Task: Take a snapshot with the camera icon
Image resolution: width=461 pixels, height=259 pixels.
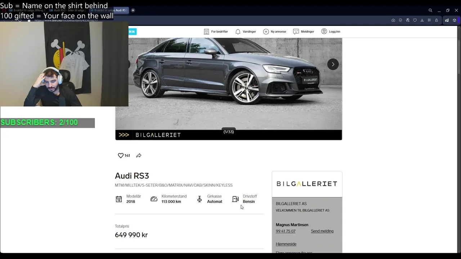Action: pos(393,20)
